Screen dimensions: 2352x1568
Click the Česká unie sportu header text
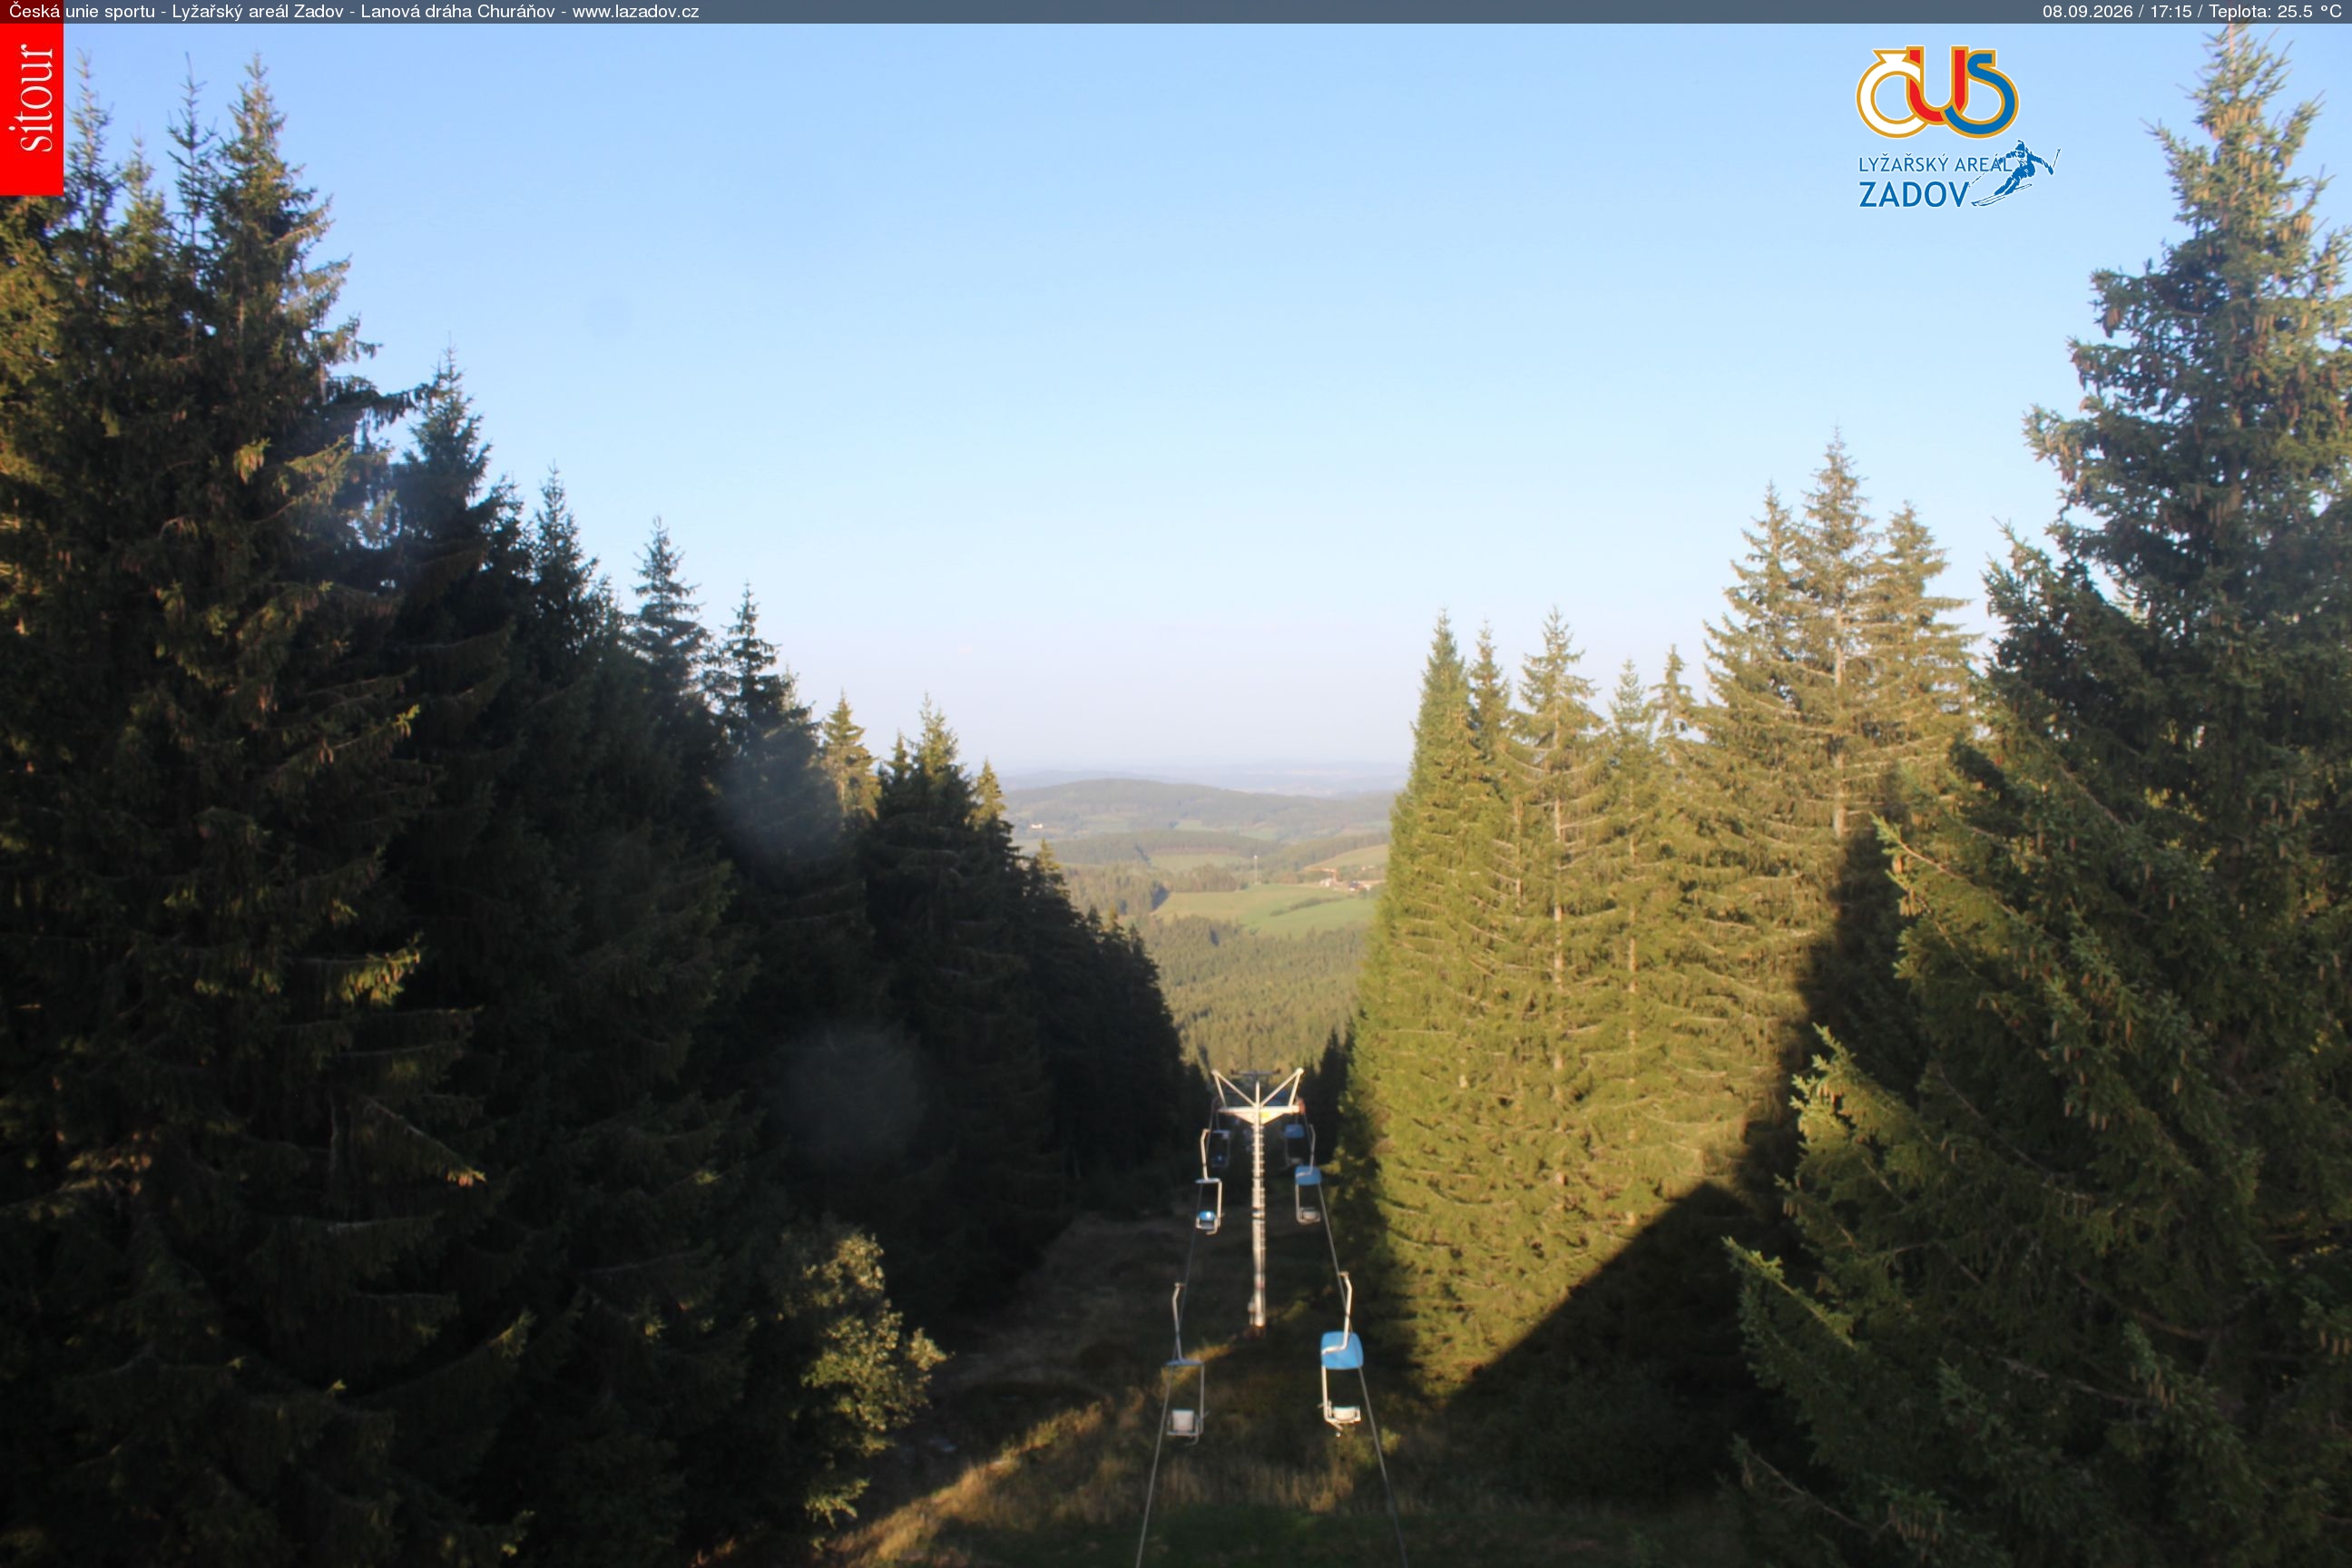[82, 12]
